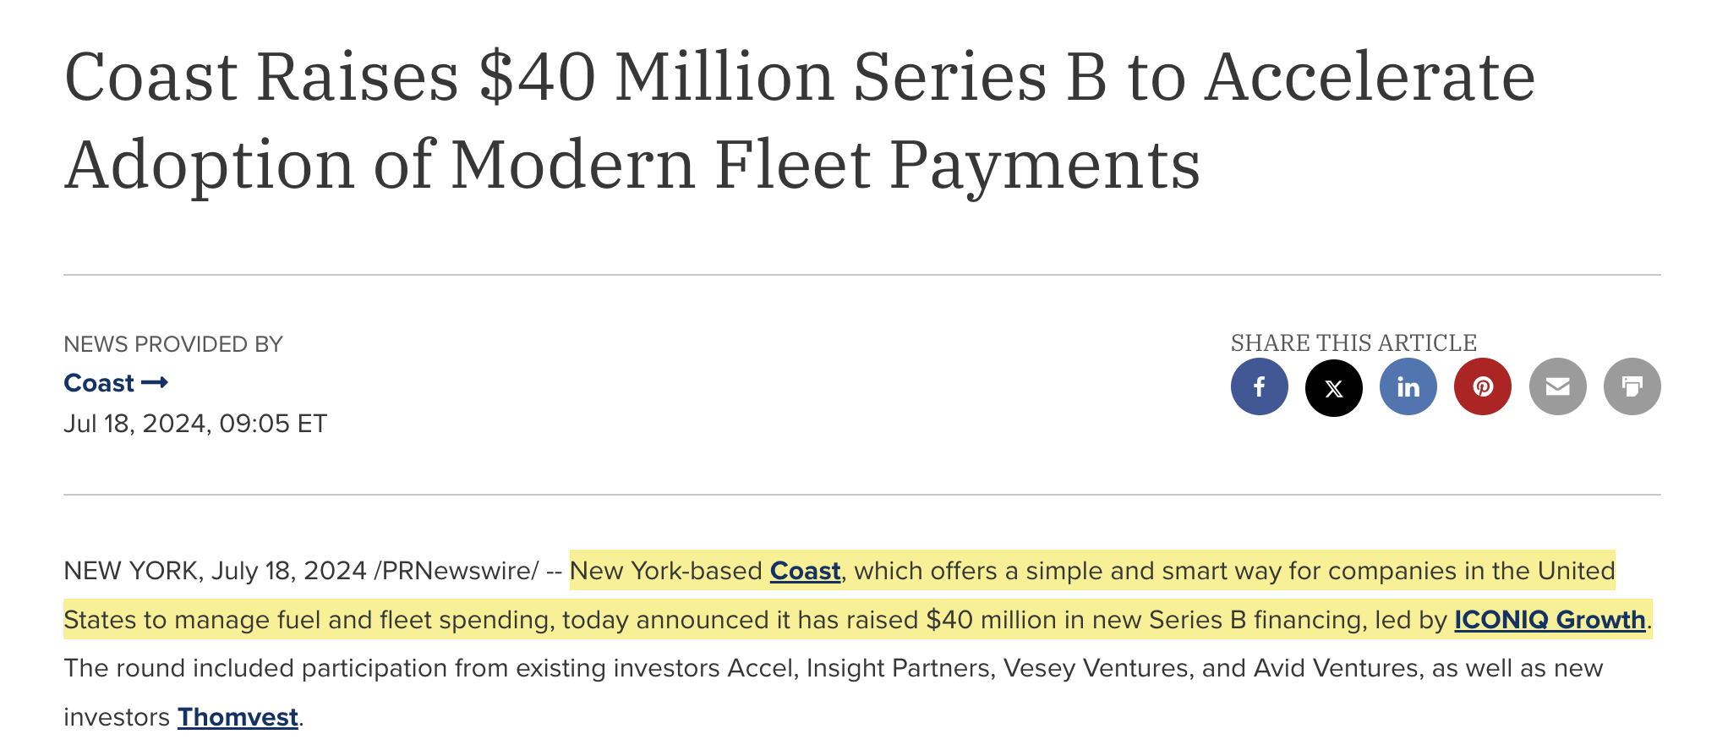Share the article on Facebook
This screenshot has height=756, width=1728.
[x=1259, y=386]
